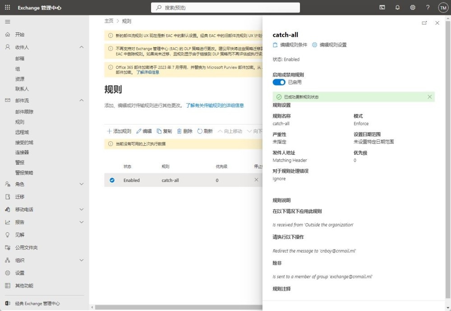Collapse the 收件人 navigation section
Image resolution: width=451 pixels, height=311 pixels.
point(82,47)
